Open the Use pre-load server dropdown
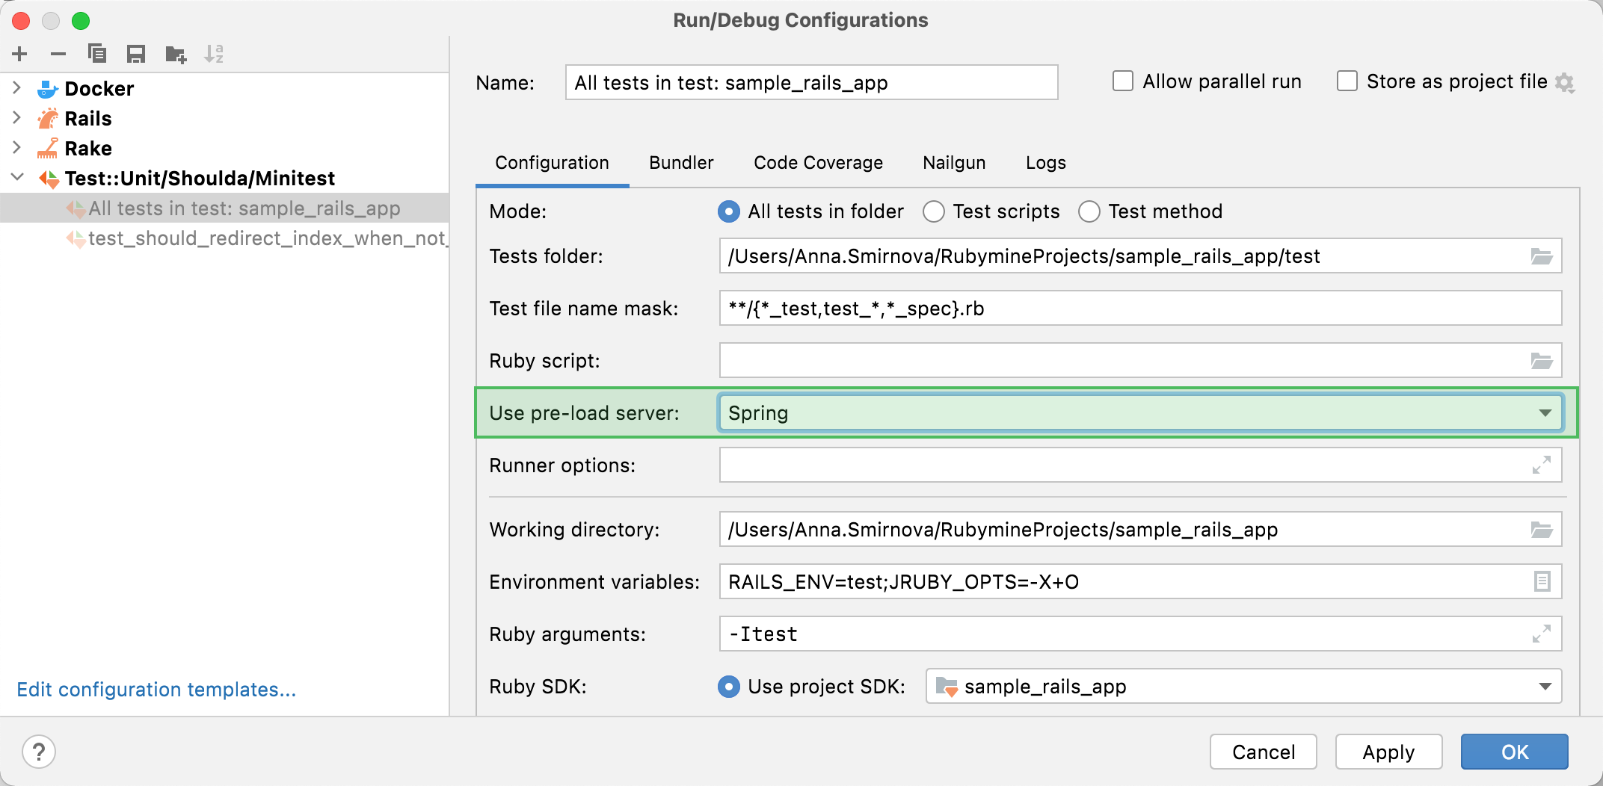 [x=1545, y=412]
